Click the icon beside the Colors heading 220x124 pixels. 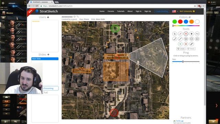coord(190,17)
